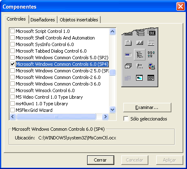Click the horizontal scrollbar thumb
The height and width of the screenshot is (169, 187).
click(x=56, y=117)
